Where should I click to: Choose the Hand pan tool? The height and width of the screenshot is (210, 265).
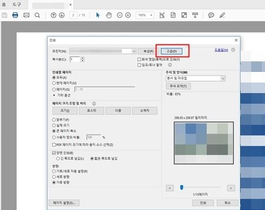(x=109, y=15)
